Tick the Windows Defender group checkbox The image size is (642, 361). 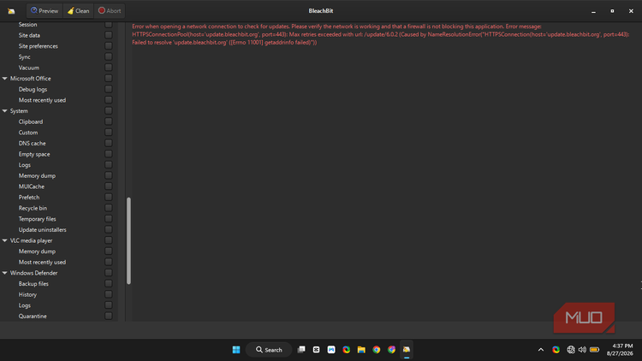pyautogui.click(x=109, y=273)
